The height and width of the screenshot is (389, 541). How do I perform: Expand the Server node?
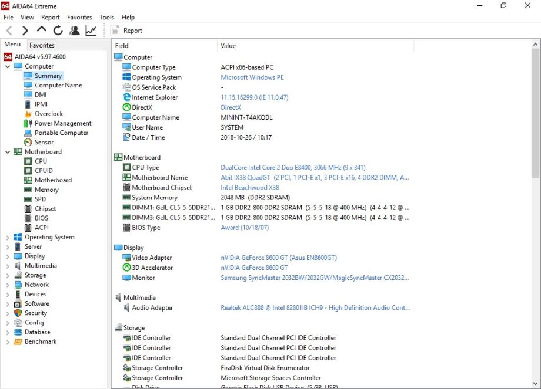8,247
